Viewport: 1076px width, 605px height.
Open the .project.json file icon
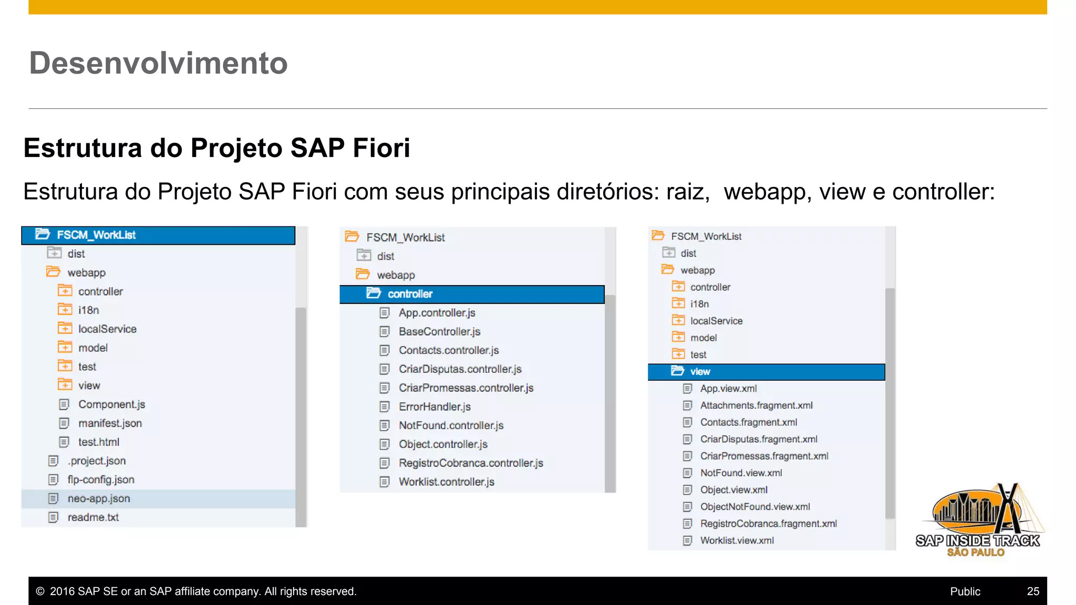click(53, 461)
